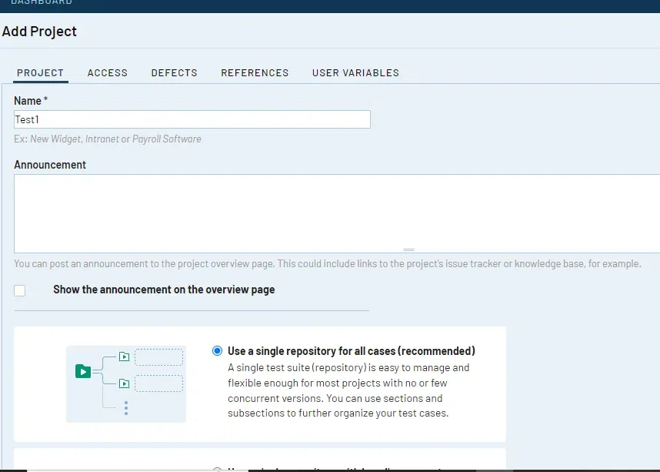Enable Show the announcement on overview page
The height and width of the screenshot is (472, 660).
tap(19, 290)
